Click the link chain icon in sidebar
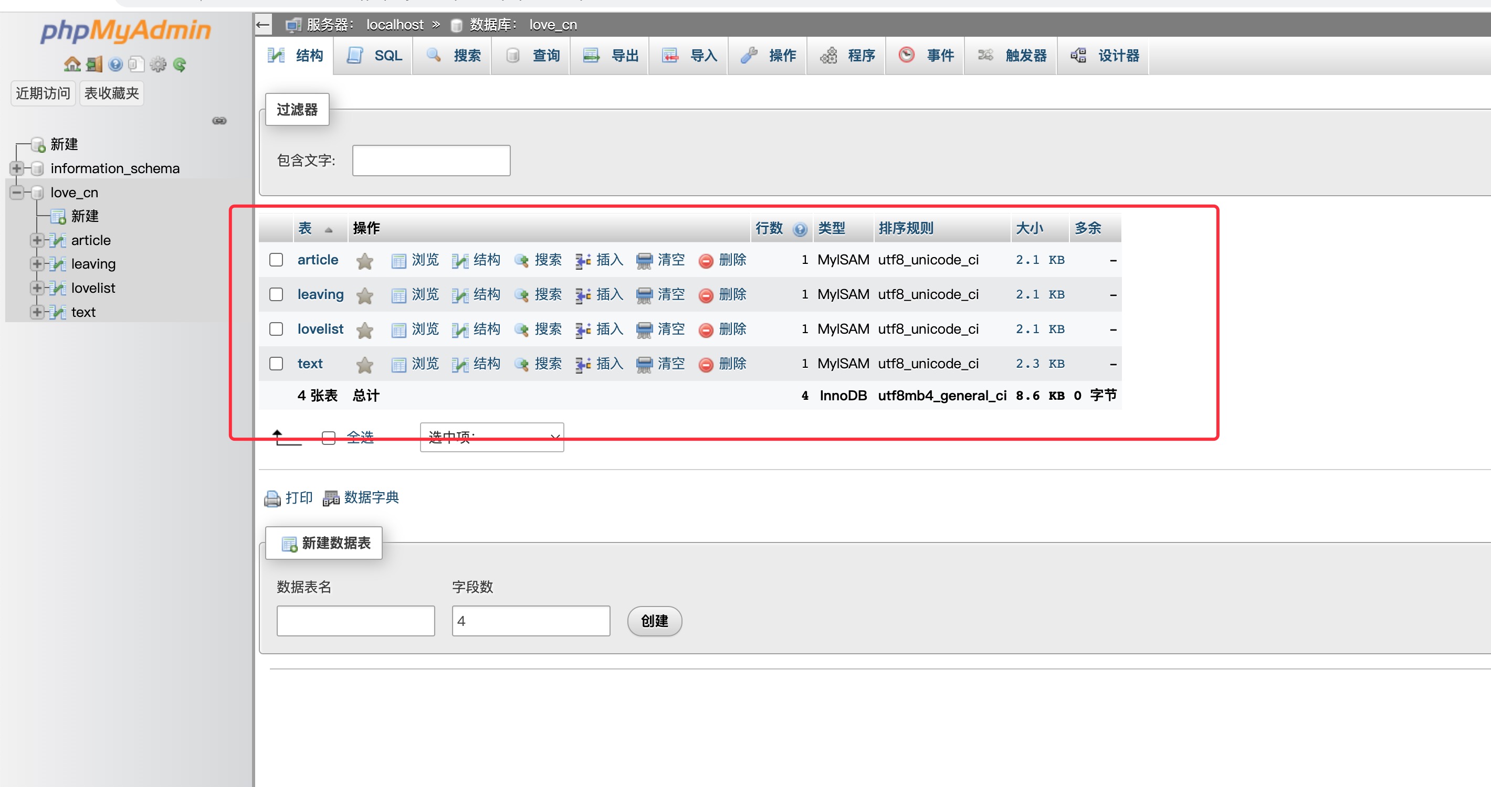The image size is (1491, 787). (219, 121)
